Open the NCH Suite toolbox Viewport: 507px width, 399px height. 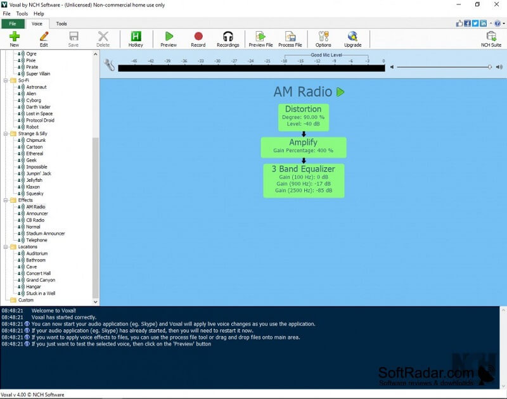(491, 37)
